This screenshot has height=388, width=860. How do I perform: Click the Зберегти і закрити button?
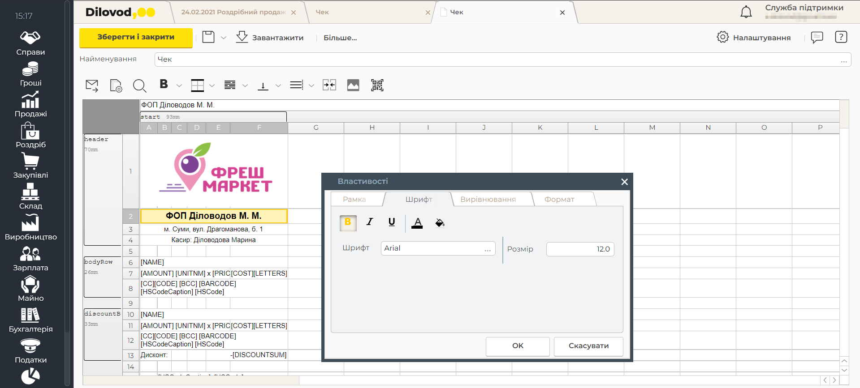[x=136, y=38]
